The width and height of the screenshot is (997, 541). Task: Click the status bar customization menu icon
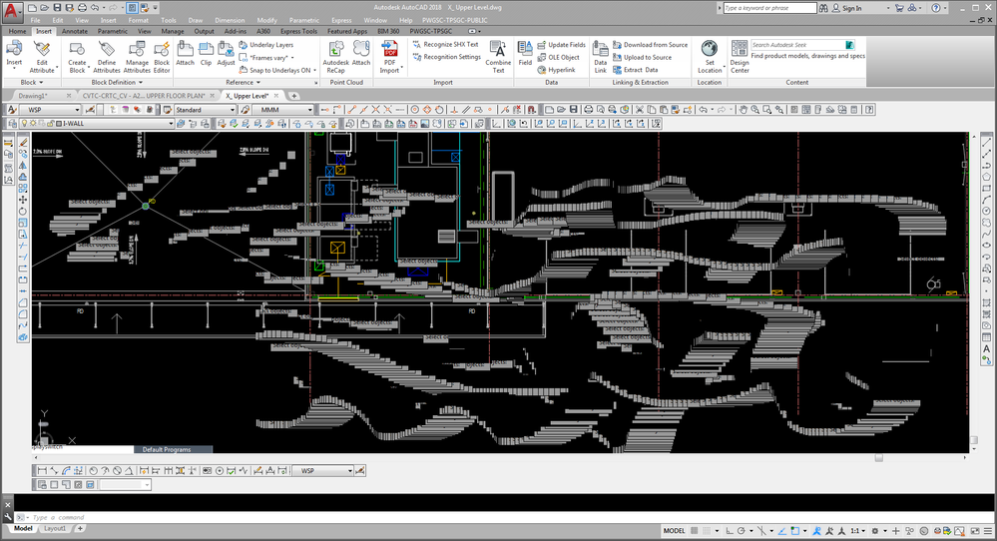click(987, 531)
